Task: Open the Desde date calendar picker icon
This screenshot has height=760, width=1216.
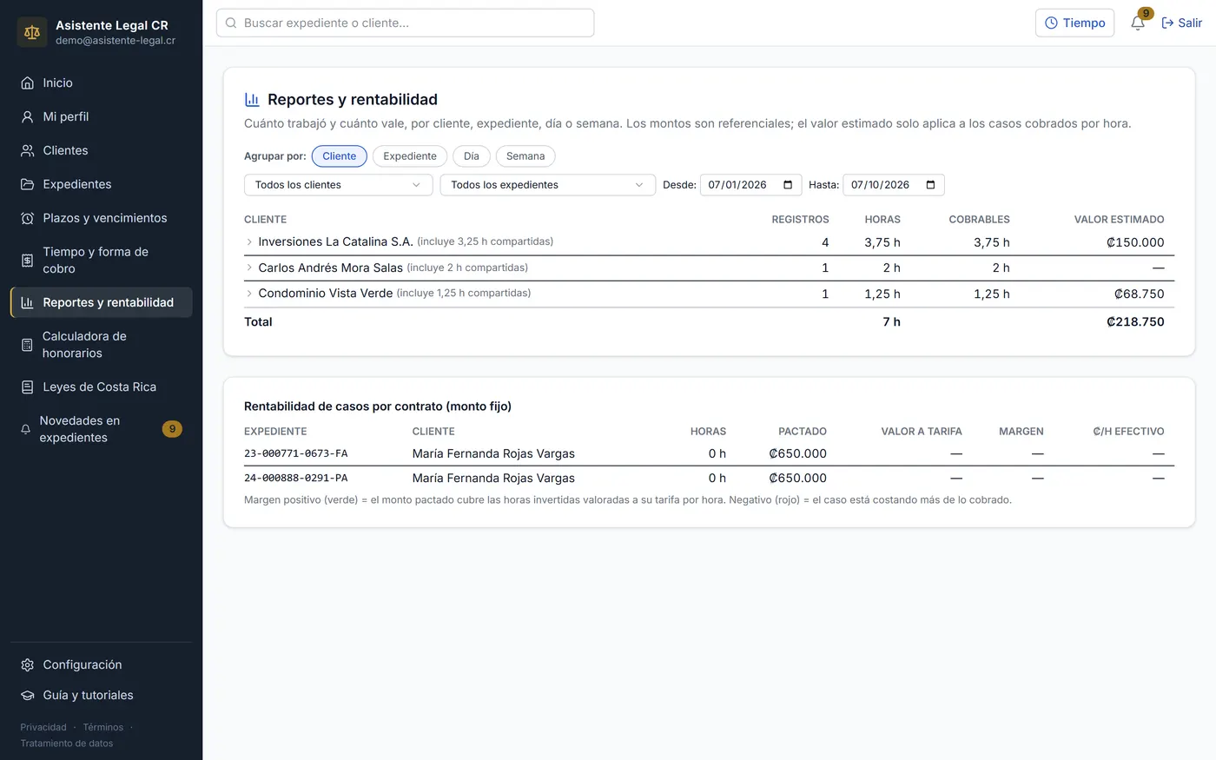Action: 788,185
